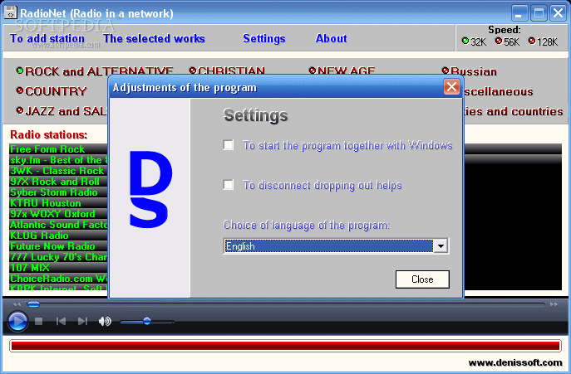
Task: Select the 97X Rock and Roll station
Action: (59, 182)
